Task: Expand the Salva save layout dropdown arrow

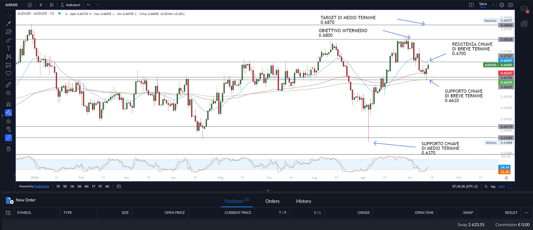Action: pyautogui.click(x=493, y=5)
